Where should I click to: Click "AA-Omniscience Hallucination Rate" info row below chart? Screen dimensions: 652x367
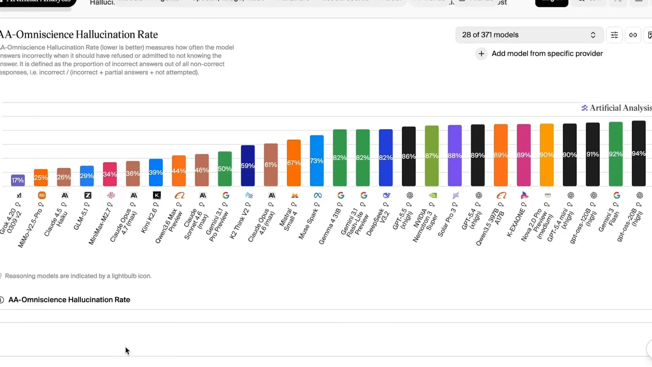pos(69,300)
